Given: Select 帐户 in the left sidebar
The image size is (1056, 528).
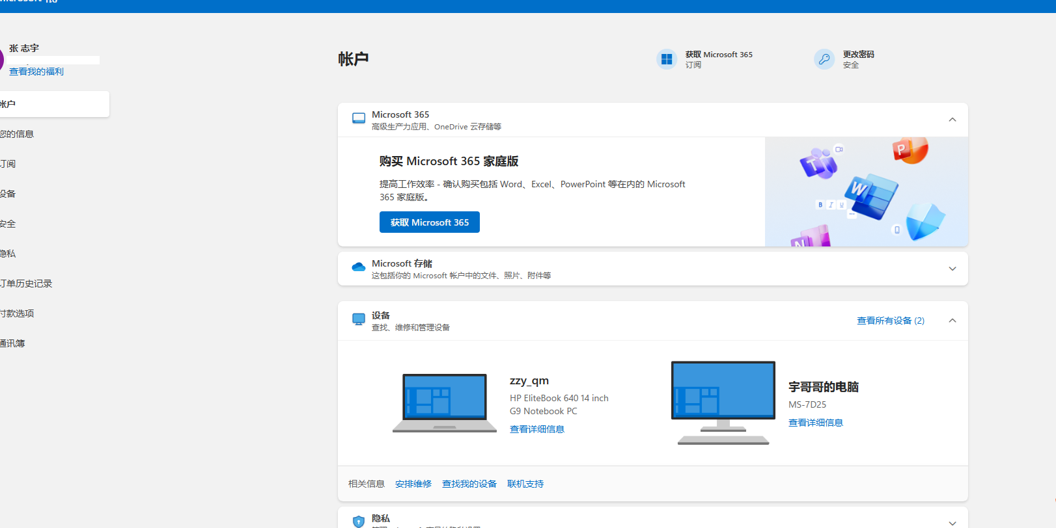Looking at the screenshot, I should 55,104.
